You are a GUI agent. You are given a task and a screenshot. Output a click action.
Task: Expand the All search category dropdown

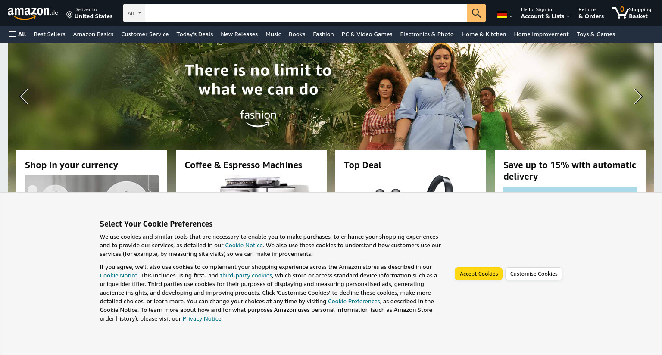click(134, 13)
